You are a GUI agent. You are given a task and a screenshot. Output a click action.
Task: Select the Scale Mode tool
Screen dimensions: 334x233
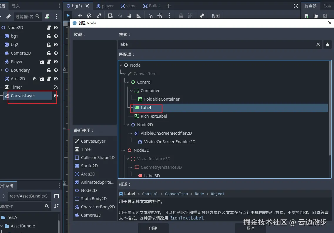pos(99,16)
